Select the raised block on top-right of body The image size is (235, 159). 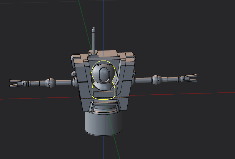click(x=130, y=55)
